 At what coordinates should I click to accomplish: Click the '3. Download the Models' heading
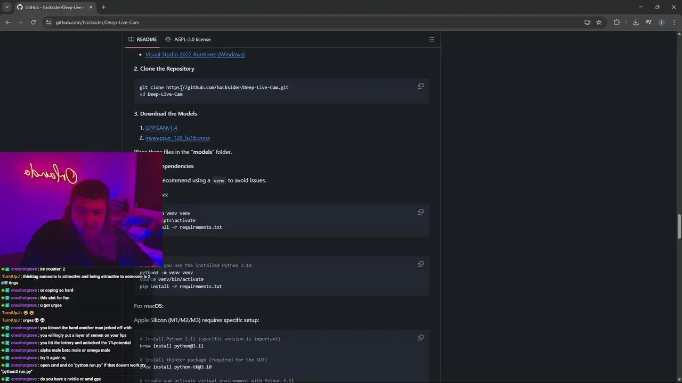click(166, 114)
